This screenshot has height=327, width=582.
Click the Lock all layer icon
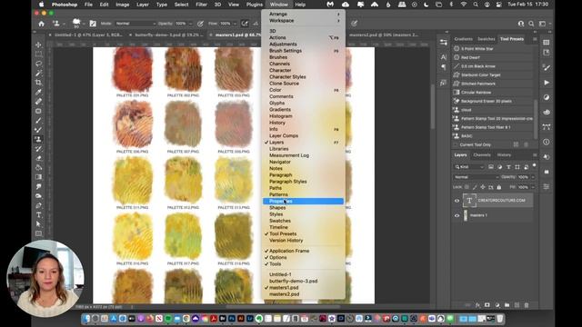(x=499, y=187)
